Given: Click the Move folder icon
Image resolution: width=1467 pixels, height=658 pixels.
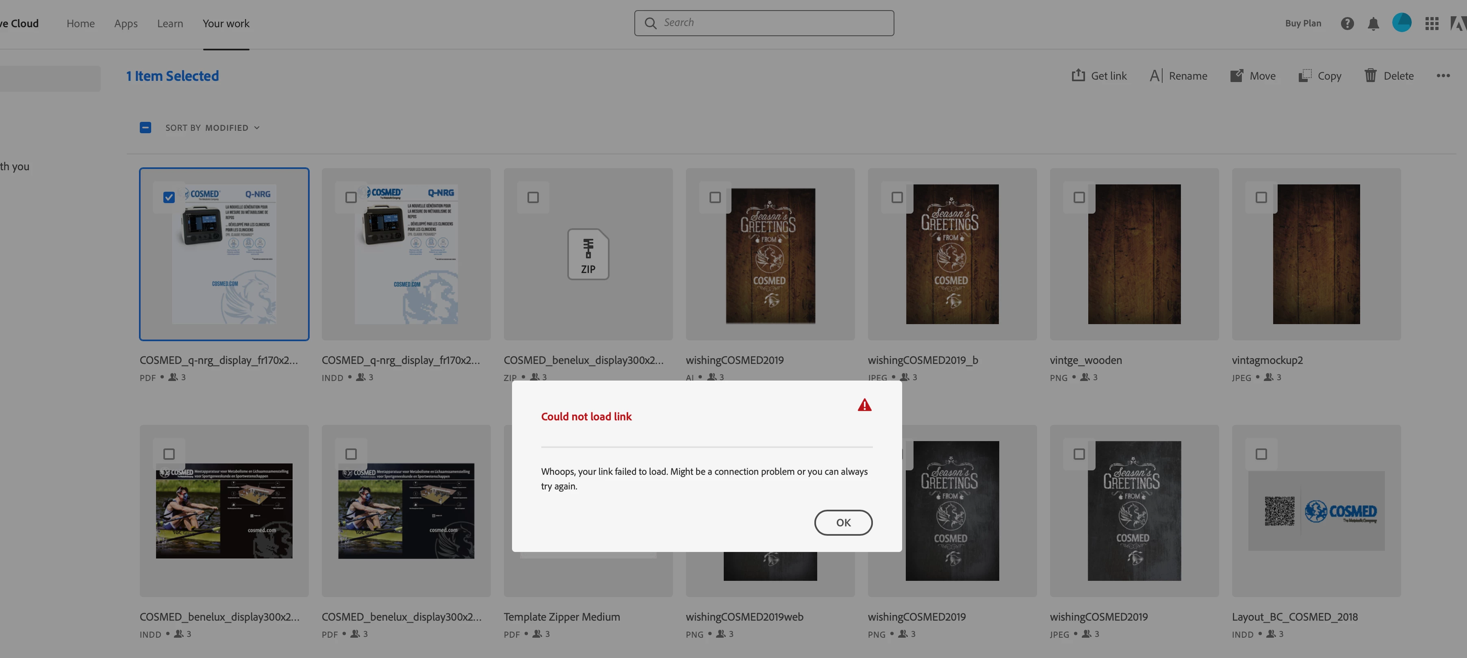Looking at the screenshot, I should pyautogui.click(x=1236, y=76).
